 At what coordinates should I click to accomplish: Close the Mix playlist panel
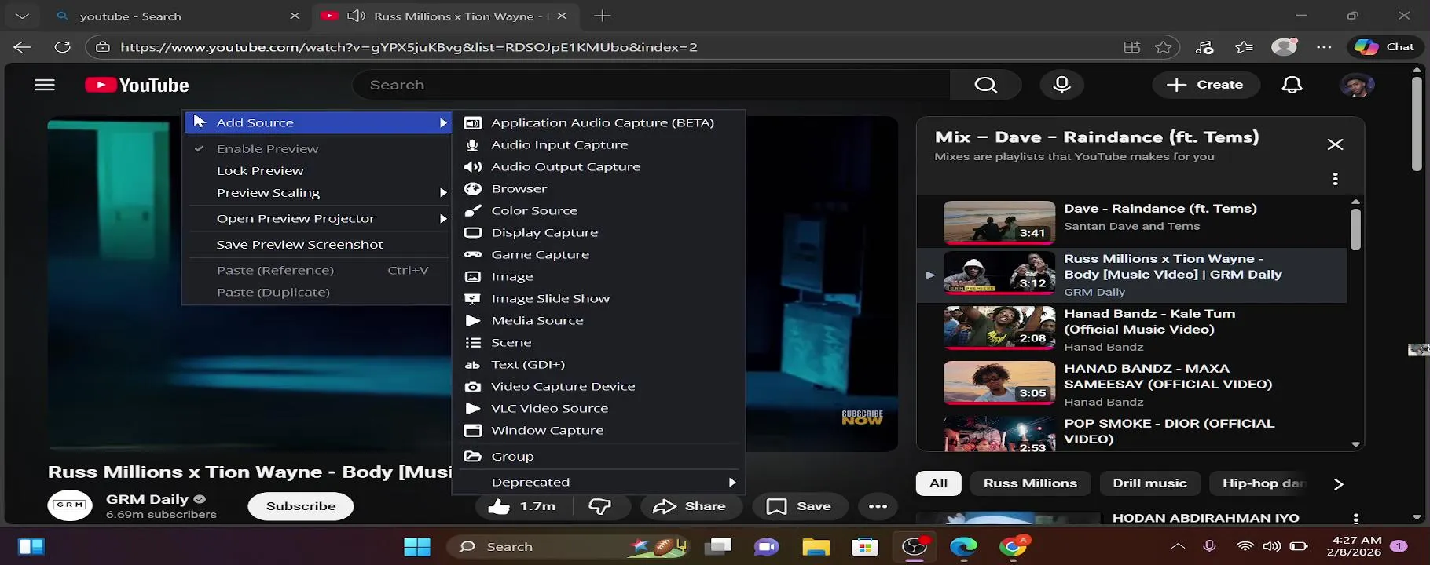pos(1335,144)
